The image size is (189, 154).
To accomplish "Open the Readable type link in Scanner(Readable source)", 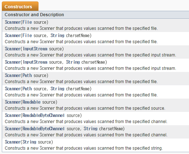I will click(x=31, y=102).
